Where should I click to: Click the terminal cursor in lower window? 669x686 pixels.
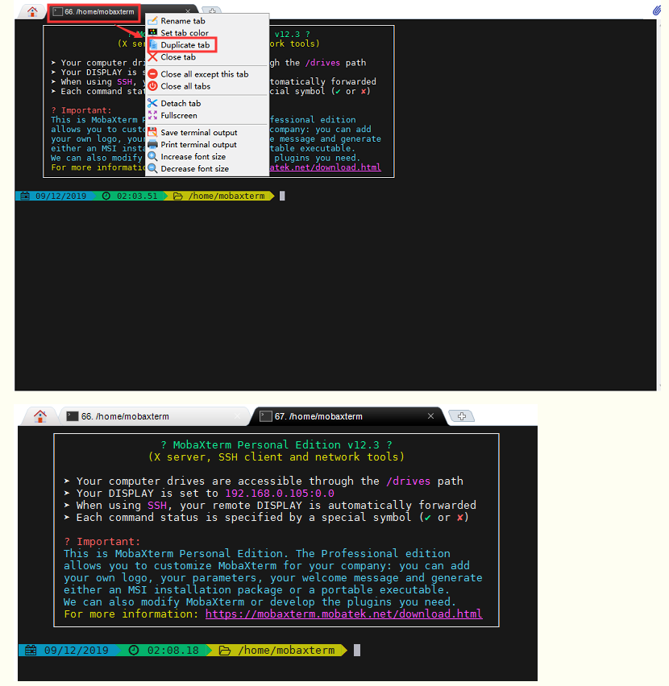pos(357,650)
